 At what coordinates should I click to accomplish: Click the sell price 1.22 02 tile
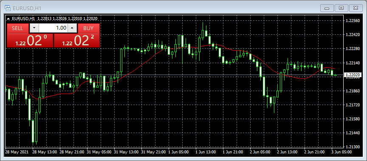pyautogui.click(x=30, y=40)
